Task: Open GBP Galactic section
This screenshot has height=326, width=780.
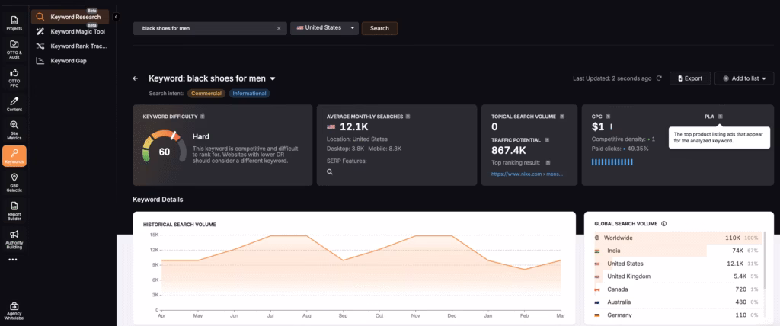Action: pyautogui.click(x=13, y=182)
